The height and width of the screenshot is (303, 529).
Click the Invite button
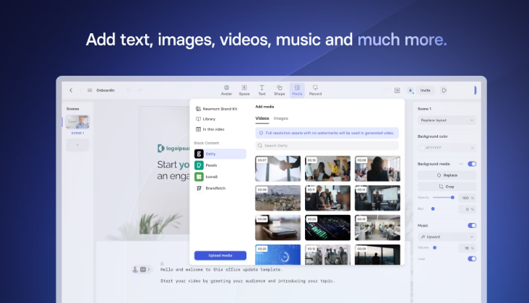click(x=425, y=90)
